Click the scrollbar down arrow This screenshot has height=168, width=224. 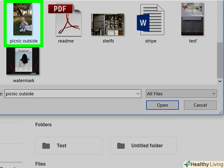(x=220, y=81)
